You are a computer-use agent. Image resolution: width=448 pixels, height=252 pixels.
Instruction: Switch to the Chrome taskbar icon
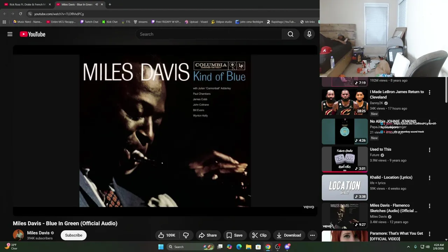click(268, 247)
